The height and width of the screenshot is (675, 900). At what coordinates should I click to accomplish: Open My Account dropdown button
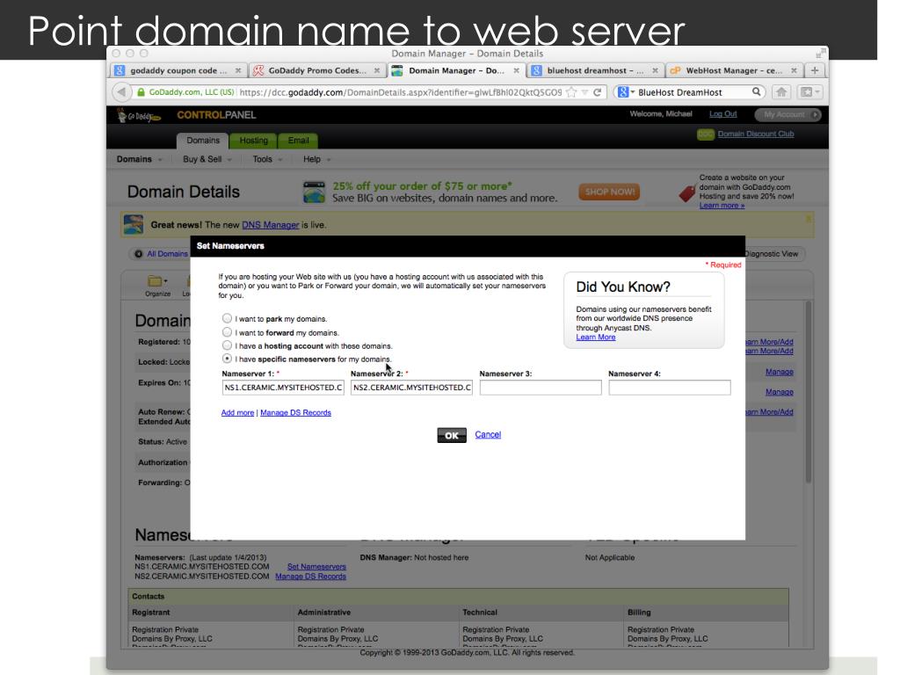(x=787, y=115)
